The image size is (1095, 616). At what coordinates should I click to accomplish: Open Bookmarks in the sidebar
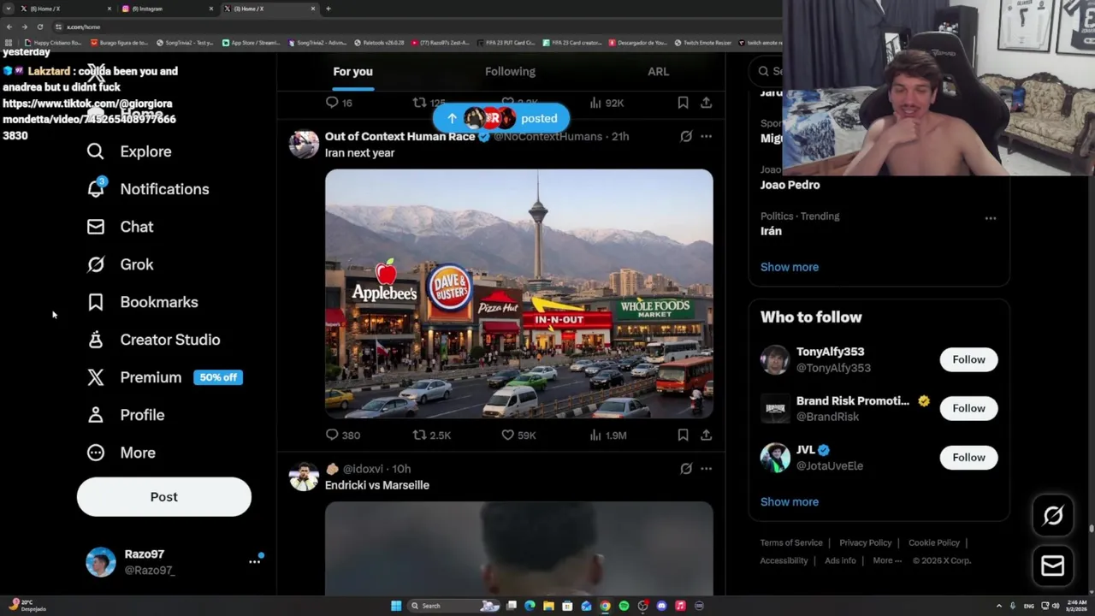142,302
